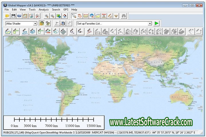Expand the Set up Favorites List dropdown

click(150, 23)
